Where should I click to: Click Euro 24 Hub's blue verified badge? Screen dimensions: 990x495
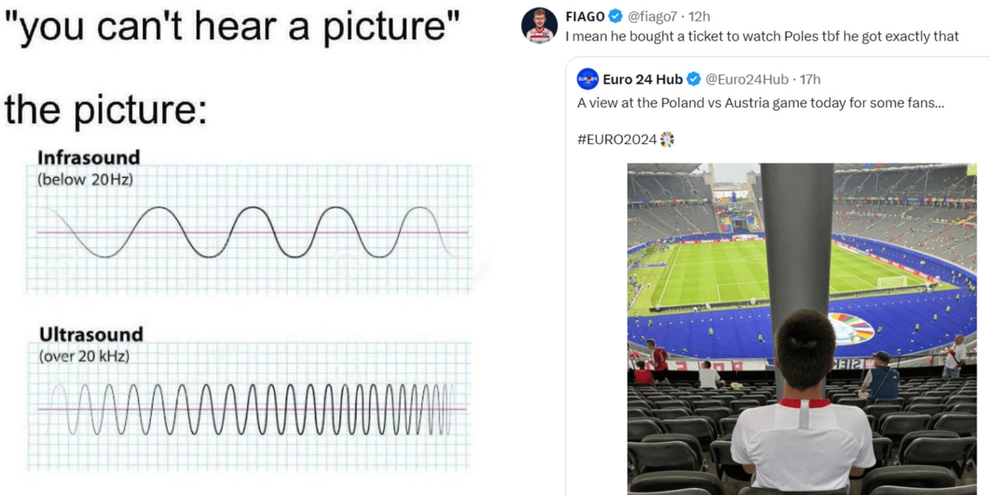(693, 79)
